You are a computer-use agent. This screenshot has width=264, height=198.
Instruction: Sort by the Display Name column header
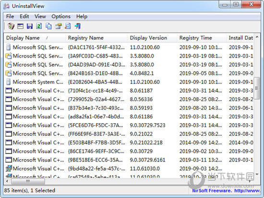(35, 38)
